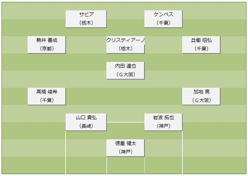Screen dimensions: 248x176
Task: Click the クリスティアーノ (栃木) box
Action: (126, 45)
